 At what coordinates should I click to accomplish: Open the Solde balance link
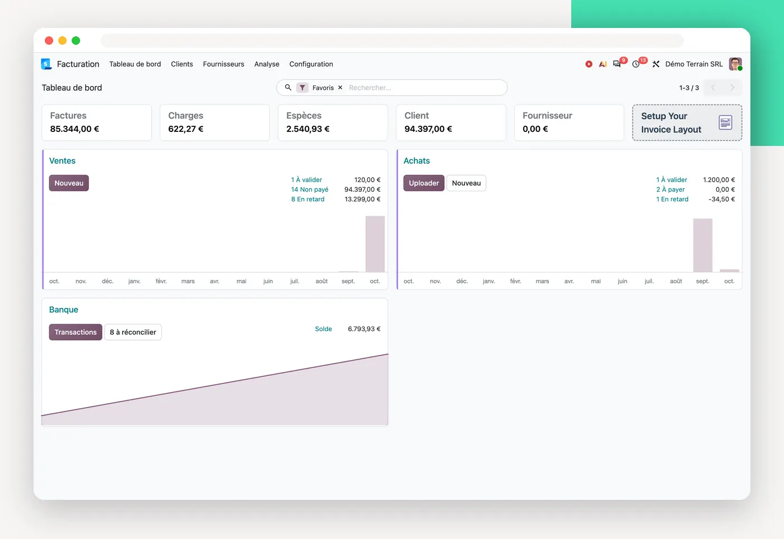click(323, 329)
